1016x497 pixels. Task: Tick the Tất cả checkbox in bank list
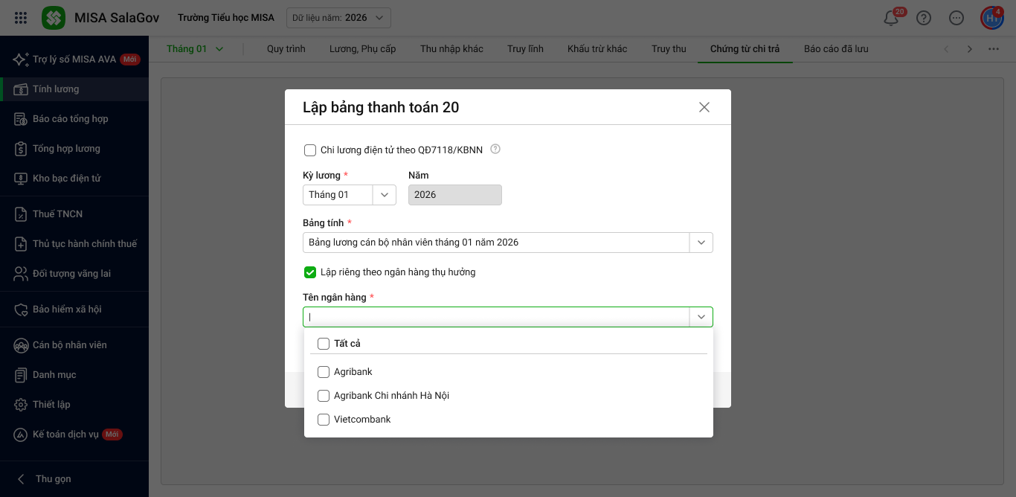coord(324,344)
